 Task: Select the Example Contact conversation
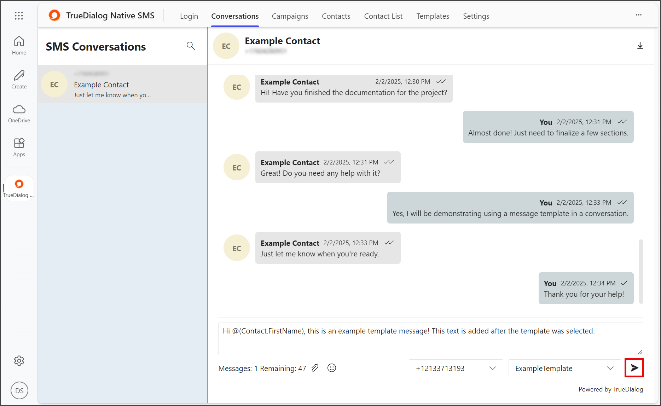[122, 84]
